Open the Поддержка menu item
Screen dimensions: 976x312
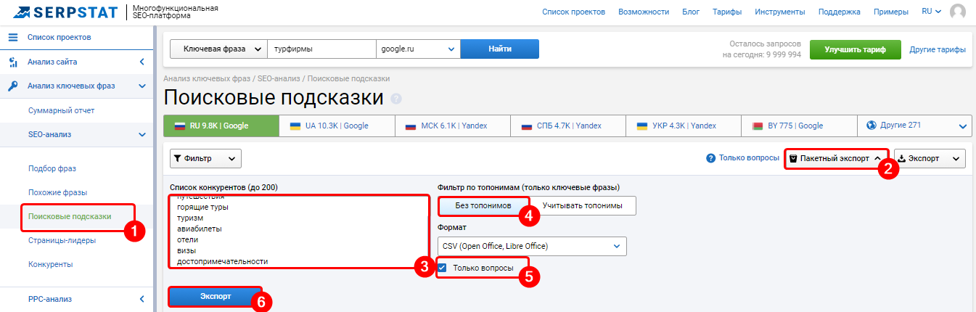pos(840,12)
